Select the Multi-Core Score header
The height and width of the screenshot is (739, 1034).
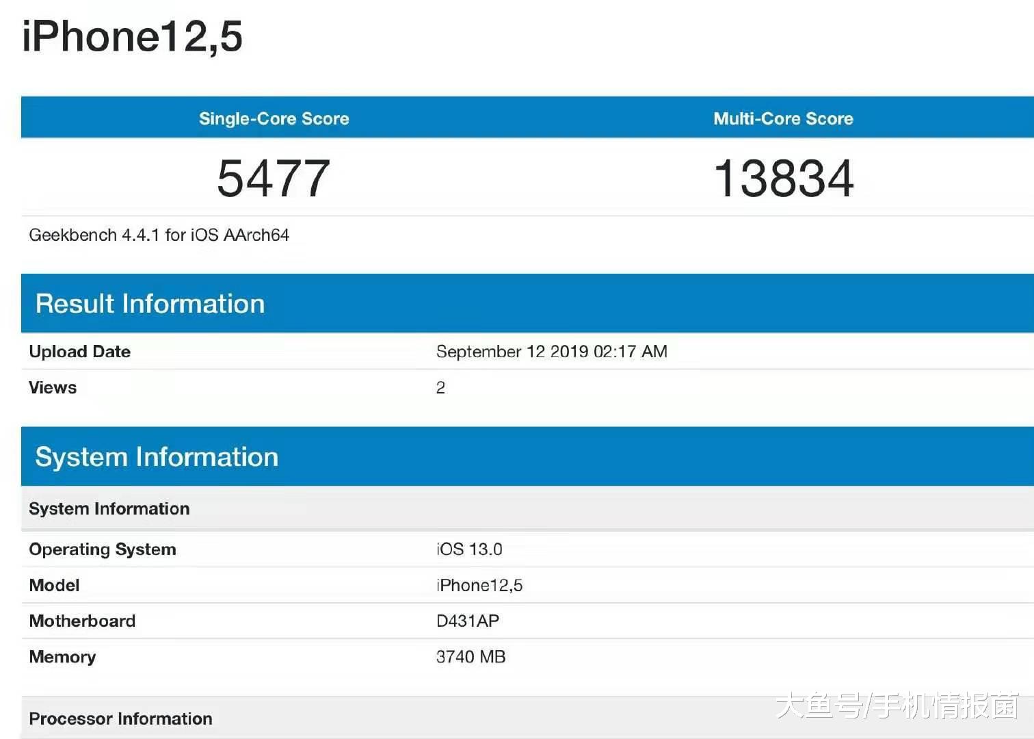coord(784,118)
